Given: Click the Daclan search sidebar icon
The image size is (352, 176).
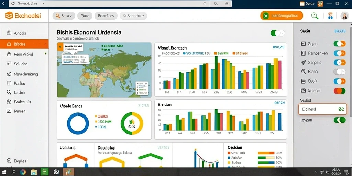Looking at the screenshot, I should (x=9, y=92).
